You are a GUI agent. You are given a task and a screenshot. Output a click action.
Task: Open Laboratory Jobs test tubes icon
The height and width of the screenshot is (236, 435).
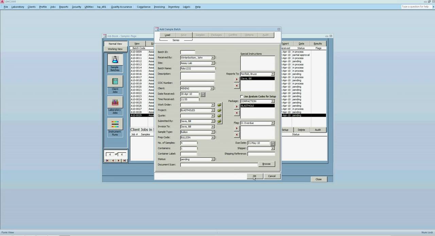coord(115,102)
